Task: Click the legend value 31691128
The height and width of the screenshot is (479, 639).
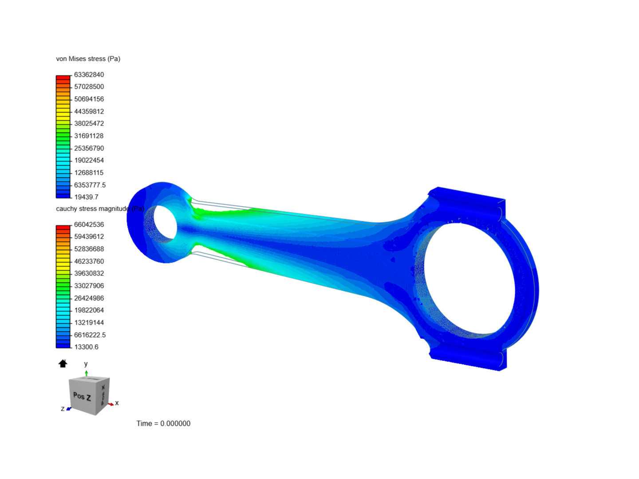Action: click(x=89, y=136)
